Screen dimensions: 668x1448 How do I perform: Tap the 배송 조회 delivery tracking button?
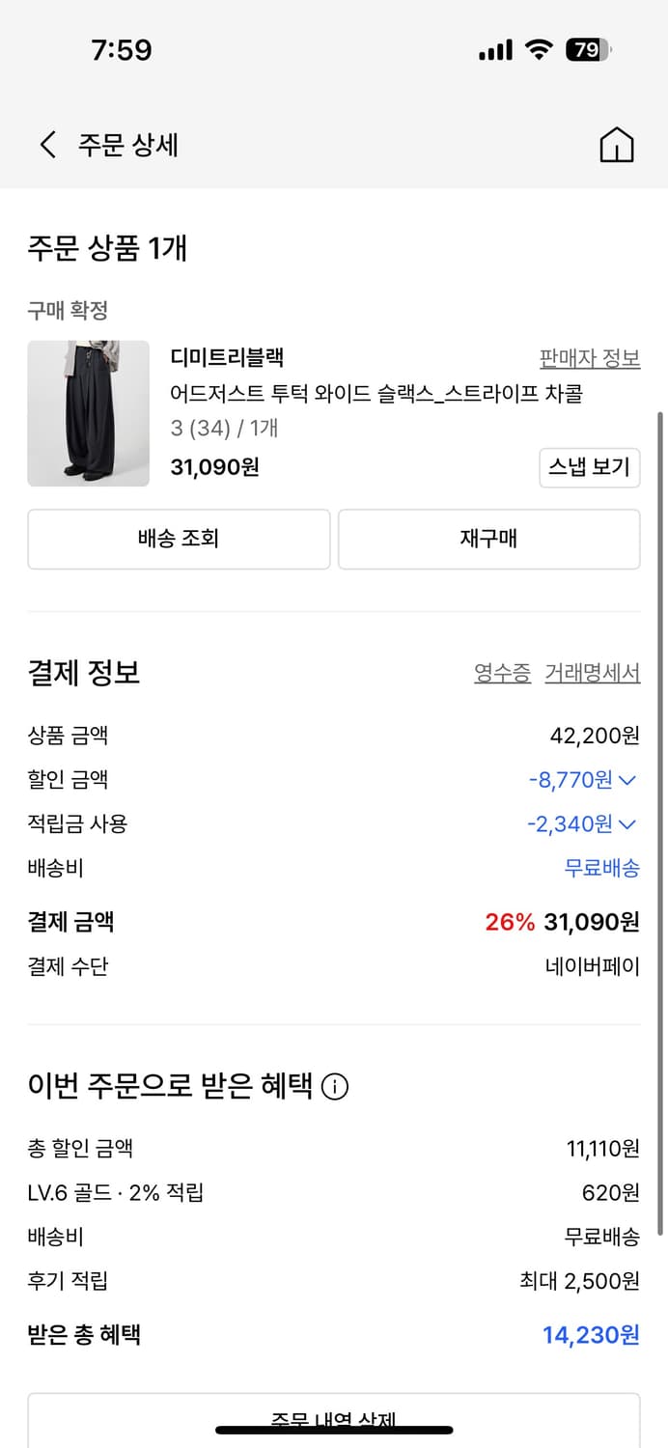pos(178,539)
